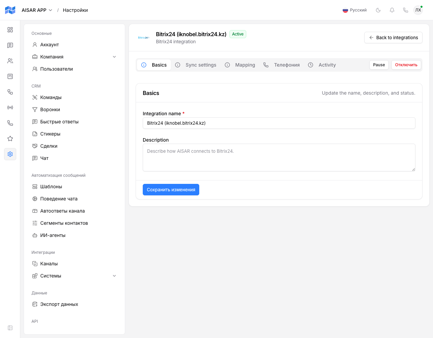Go to Команды in CRM settings
Viewport: 433px width, 338px height.
[x=74, y=97]
